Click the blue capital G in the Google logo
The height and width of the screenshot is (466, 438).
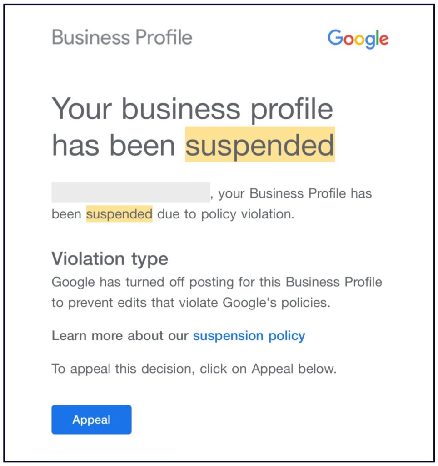tap(335, 38)
